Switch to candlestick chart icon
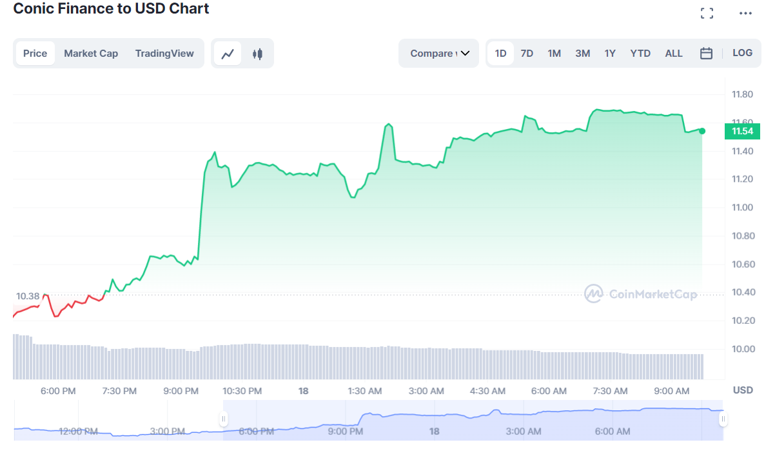The height and width of the screenshot is (449, 775). pyautogui.click(x=258, y=54)
